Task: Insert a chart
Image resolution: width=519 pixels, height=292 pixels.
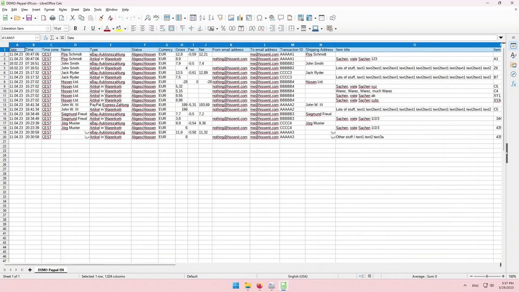Action: coord(240,18)
